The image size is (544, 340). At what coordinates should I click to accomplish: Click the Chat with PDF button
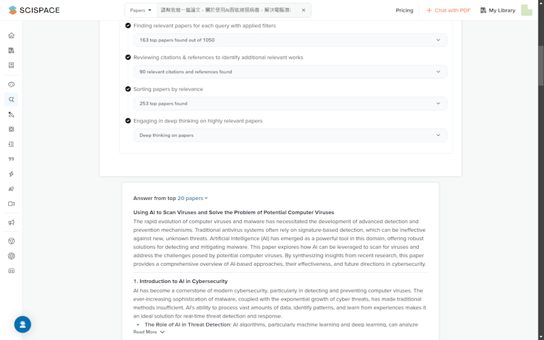[x=448, y=10]
